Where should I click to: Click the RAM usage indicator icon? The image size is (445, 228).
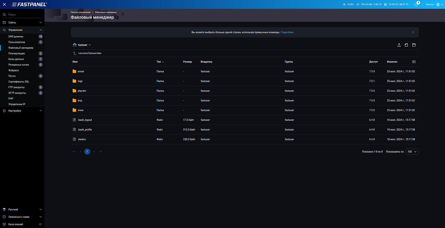point(358,4)
